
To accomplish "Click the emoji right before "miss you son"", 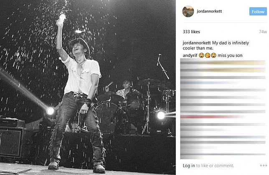I will [x=213, y=55].
